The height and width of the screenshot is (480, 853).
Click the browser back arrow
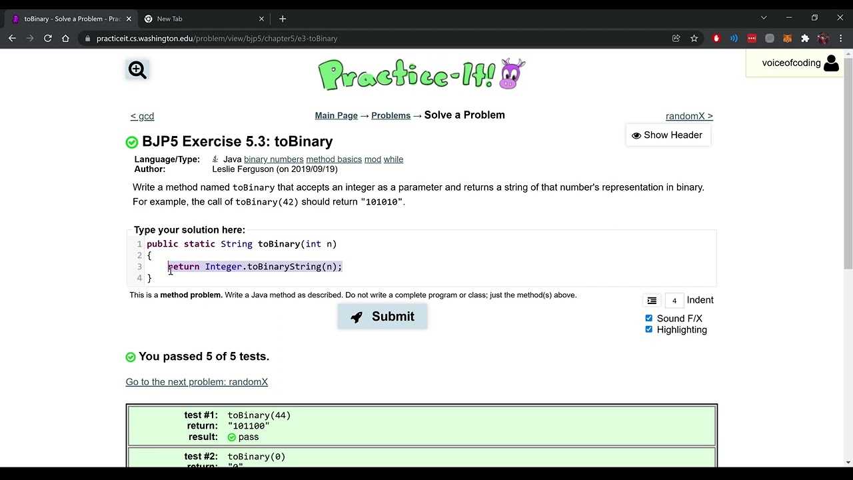(x=12, y=39)
